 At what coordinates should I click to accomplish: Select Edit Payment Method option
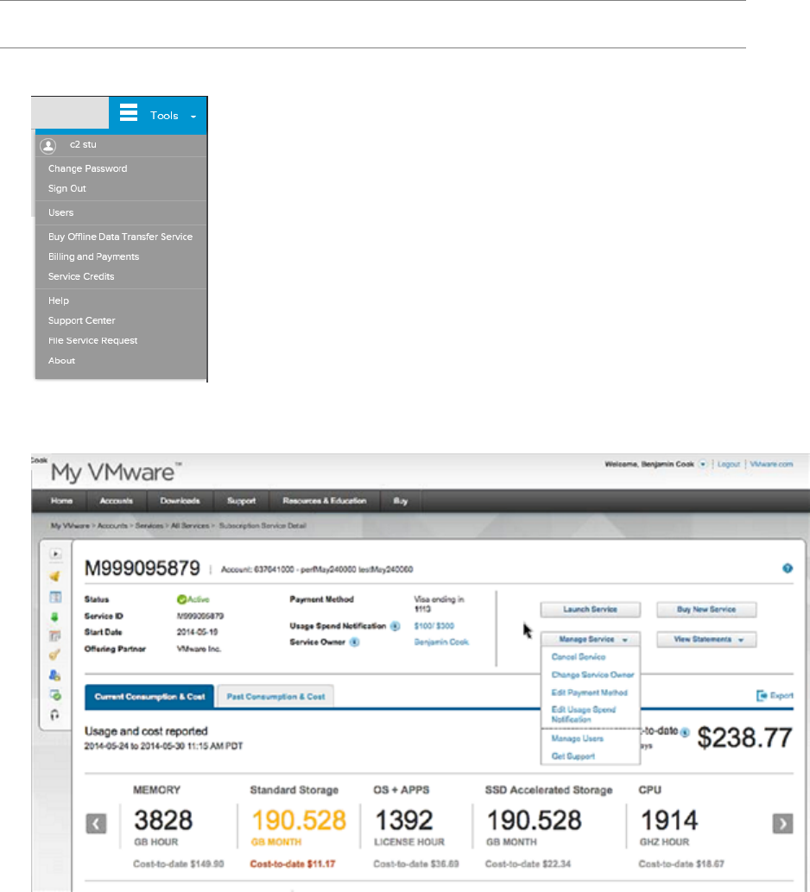[x=589, y=693]
